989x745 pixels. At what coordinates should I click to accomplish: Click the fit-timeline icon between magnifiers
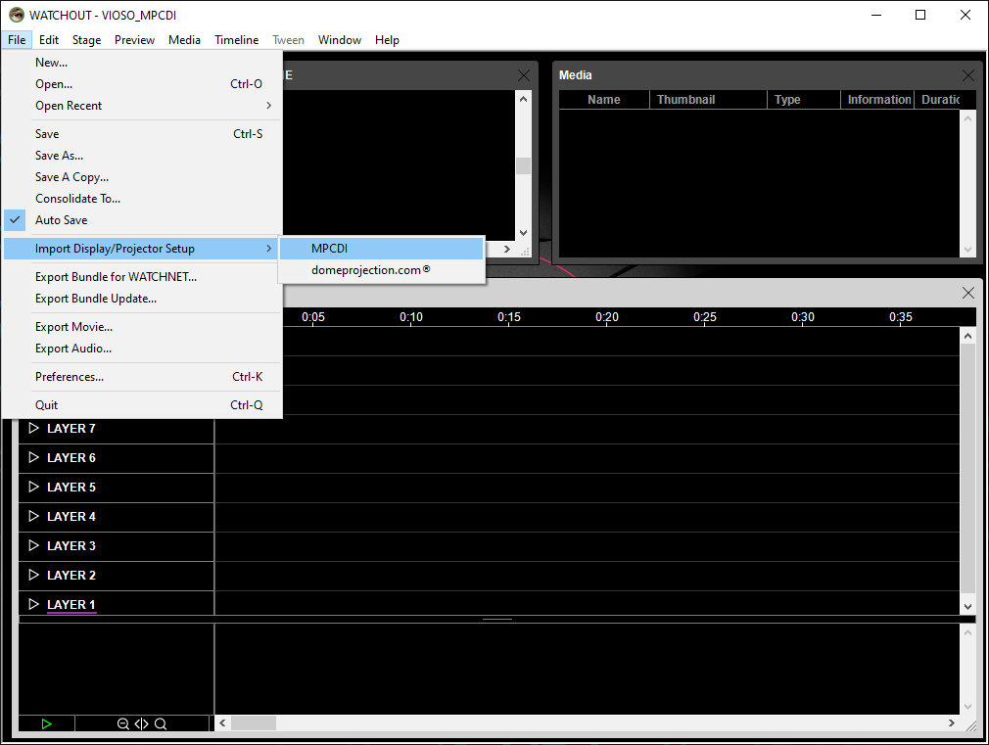tap(142, 724)
